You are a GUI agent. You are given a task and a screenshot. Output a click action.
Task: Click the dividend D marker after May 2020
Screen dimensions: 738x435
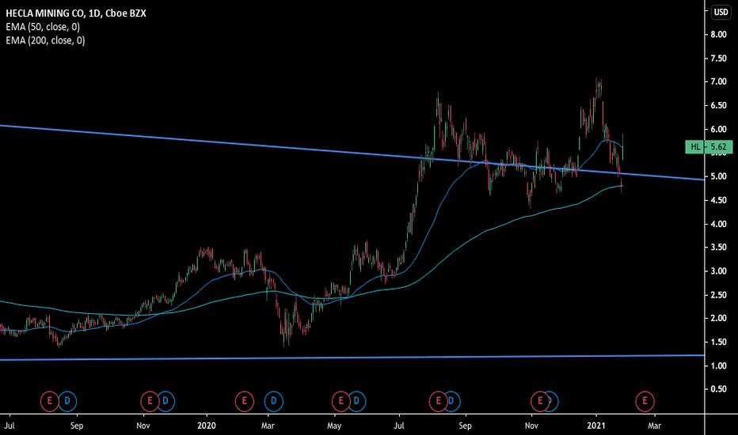click(357, 401)
